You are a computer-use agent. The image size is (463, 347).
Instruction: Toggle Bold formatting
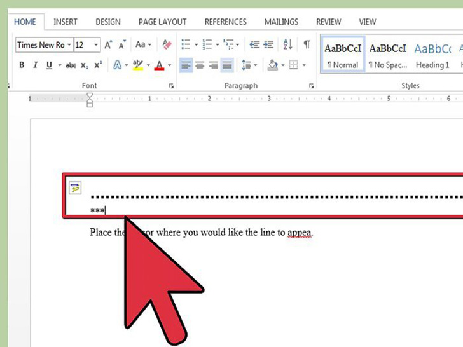[22, 65]
